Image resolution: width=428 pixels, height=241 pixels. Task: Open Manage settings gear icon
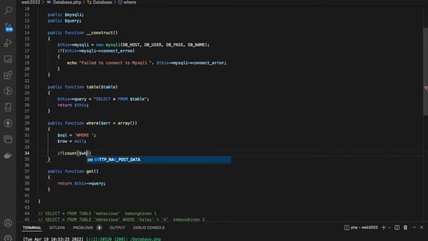pyautogui.click(x=8, y=238)
